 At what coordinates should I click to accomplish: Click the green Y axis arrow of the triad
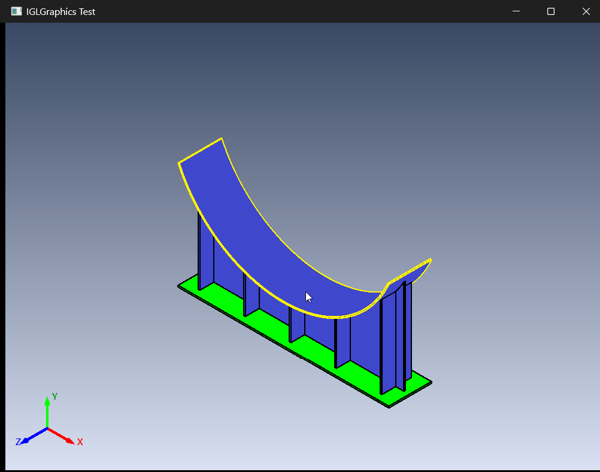pos(47,413)
